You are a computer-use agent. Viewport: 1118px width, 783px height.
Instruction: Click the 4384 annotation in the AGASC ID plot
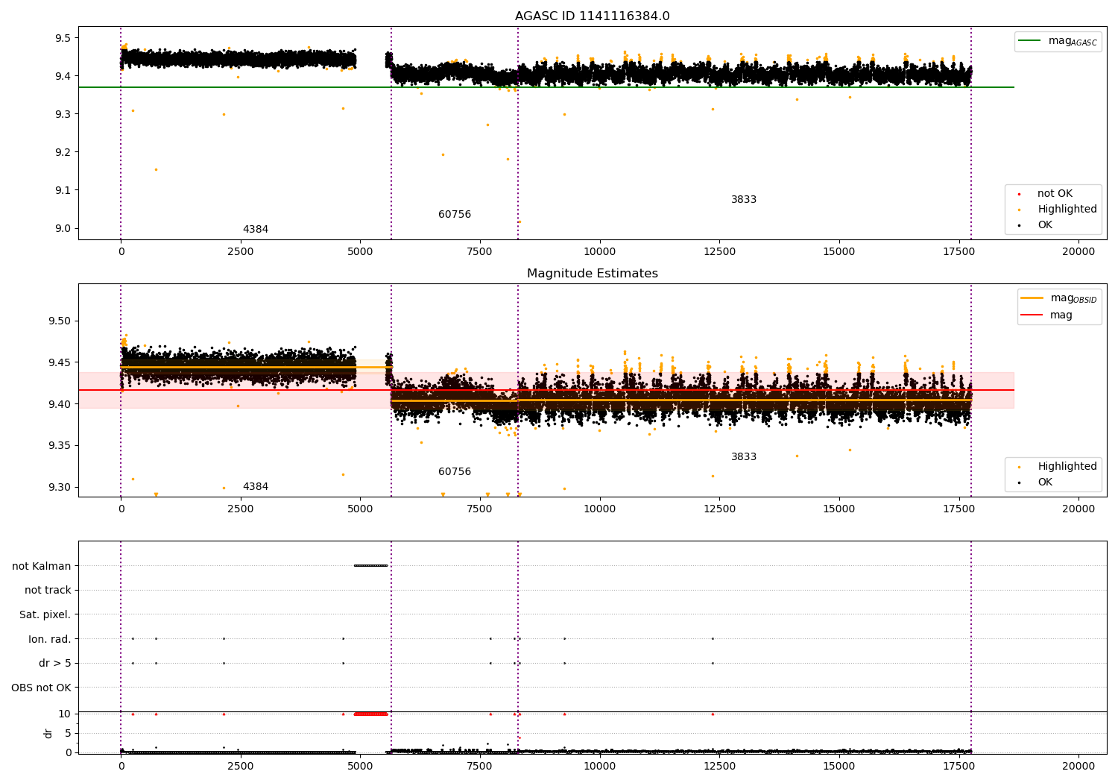tap(256, 230)
